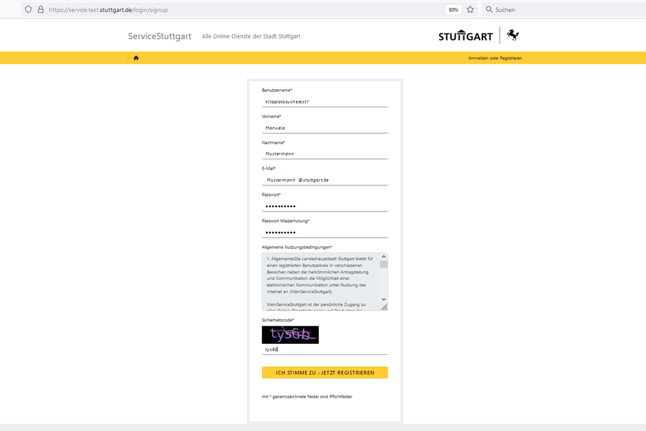This screenshot has width=646, height=431.
Task: Click the Passwort Wiederholung field
Action: point(325,232)
